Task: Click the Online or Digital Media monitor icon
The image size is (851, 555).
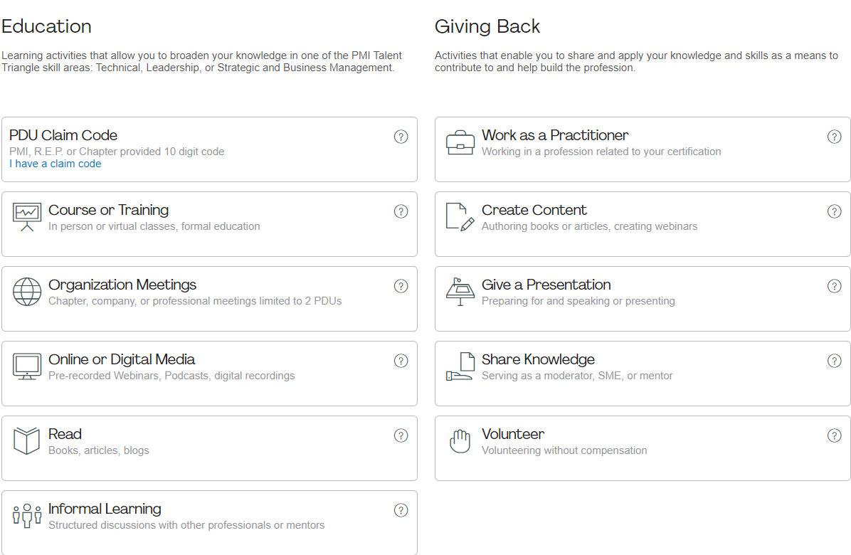Action: tap(27, 366)
